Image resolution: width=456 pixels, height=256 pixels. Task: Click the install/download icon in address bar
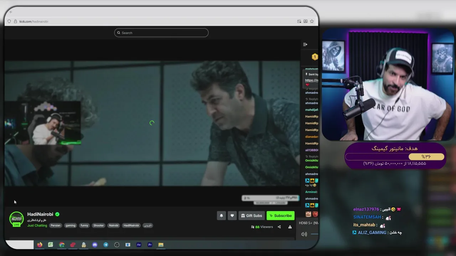pyautogui.click(x=305, y=21)
